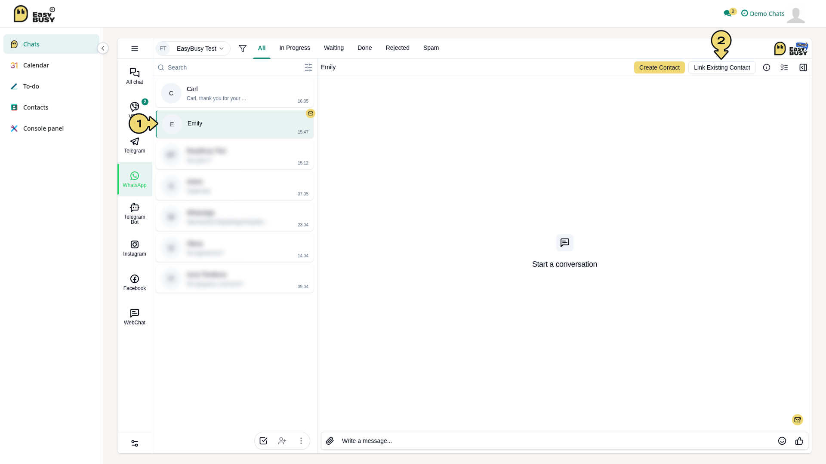Switch to the Spam tab
This screenshot has height=464, width=826.
(x=431, y=48)
